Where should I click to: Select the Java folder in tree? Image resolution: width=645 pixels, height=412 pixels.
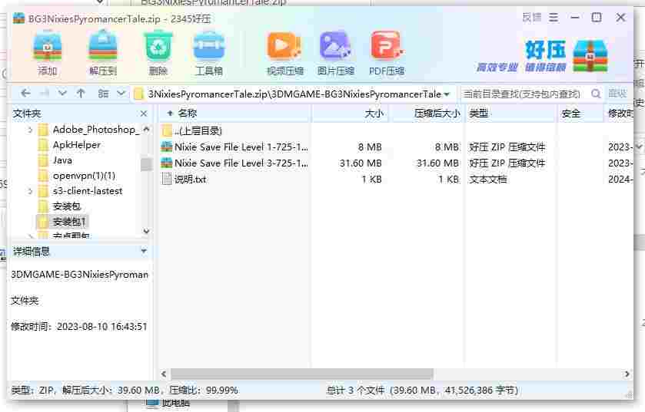click(62, 160)
